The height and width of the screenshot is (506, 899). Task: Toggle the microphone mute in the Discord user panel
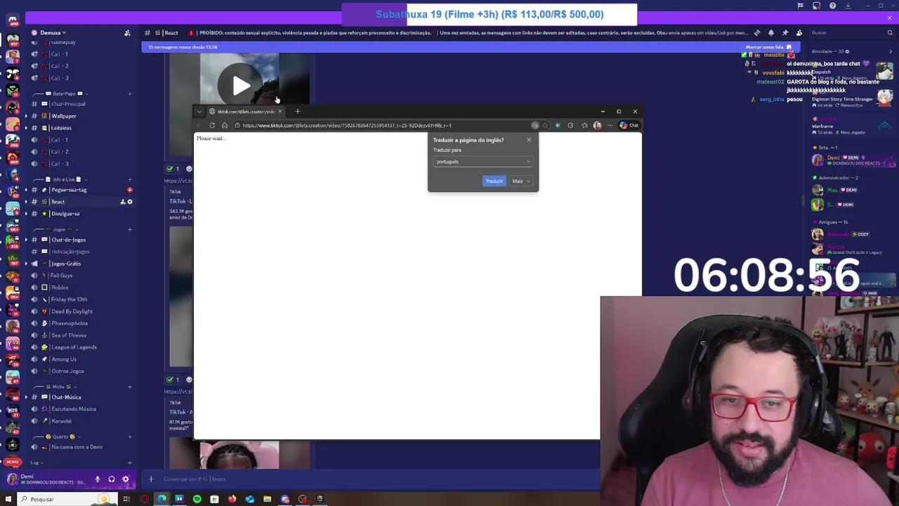(x=98, y=479)
